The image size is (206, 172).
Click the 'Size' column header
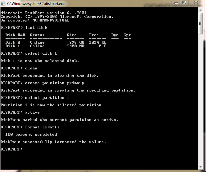click(72, 35)
